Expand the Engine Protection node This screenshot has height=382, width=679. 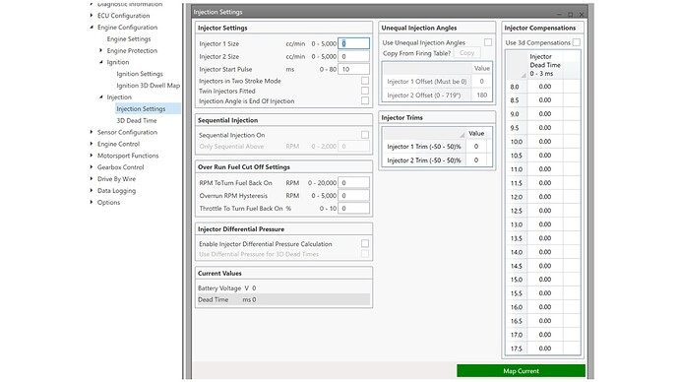click(x=101, y=50)
